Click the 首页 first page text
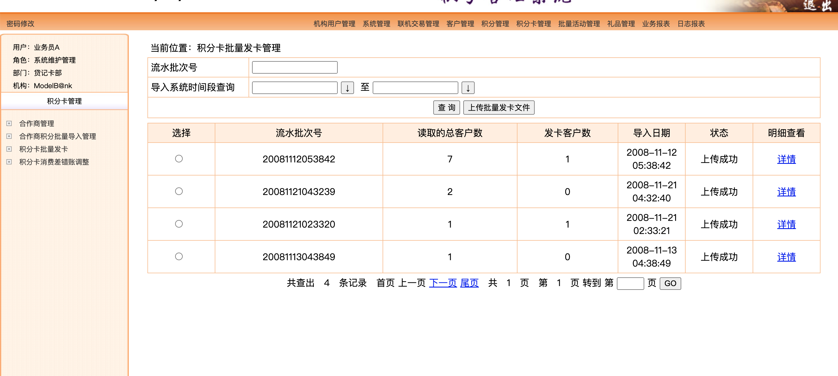The height and width of the screenshot is (376, 838). pyautogui.click(x=385, y=283)
